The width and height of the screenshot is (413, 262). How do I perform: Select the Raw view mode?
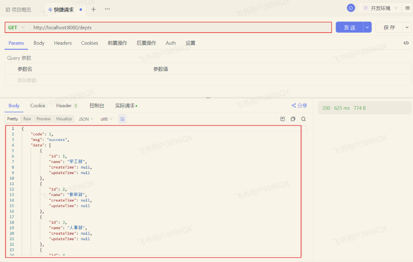point(27,119)
